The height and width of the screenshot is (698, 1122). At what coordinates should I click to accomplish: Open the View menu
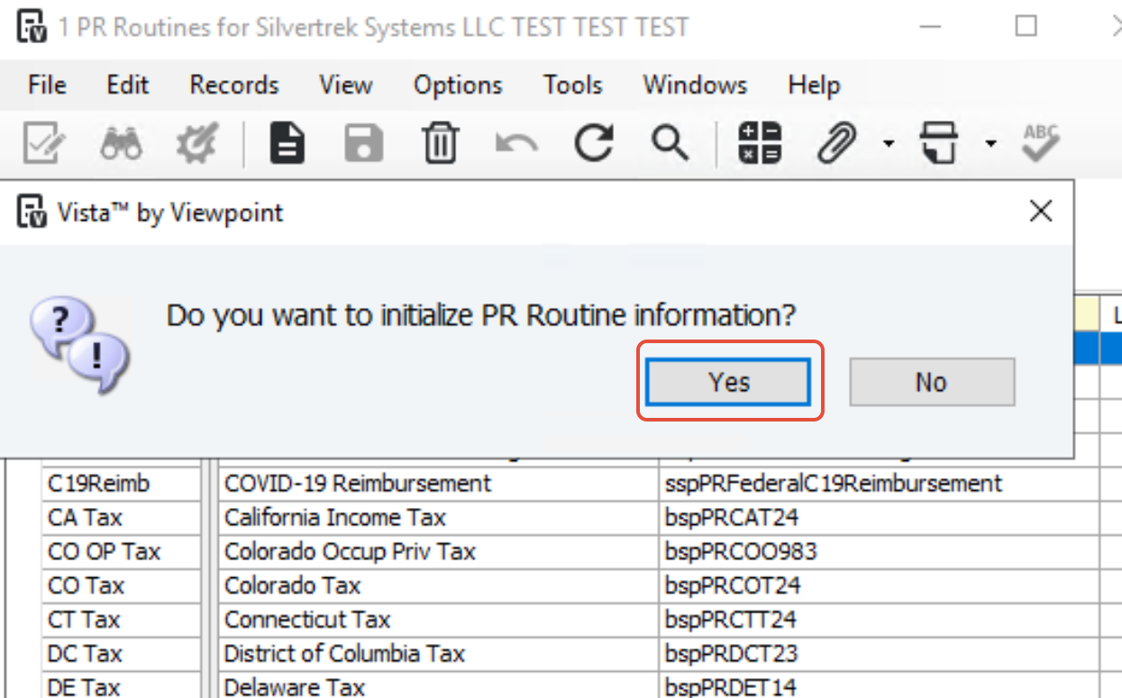click(x=346, y=85)
